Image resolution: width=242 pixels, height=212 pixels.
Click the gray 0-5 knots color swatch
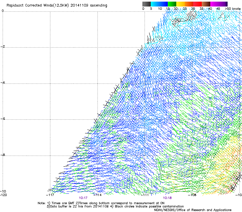pos(147,4)
